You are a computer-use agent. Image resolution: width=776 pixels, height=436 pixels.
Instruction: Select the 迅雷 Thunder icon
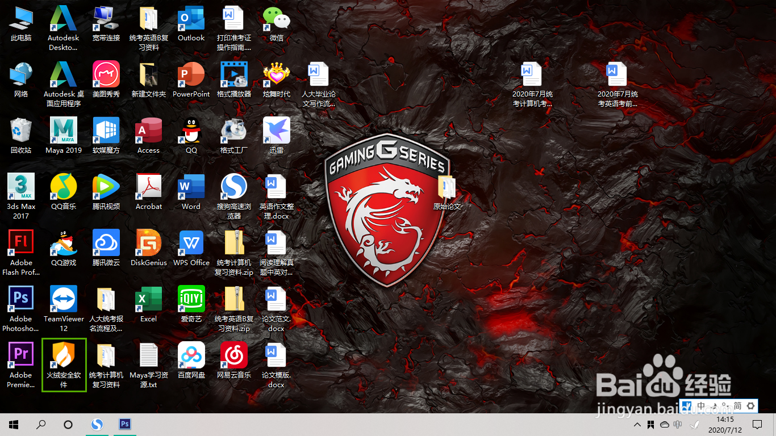(x=277, y=136)
